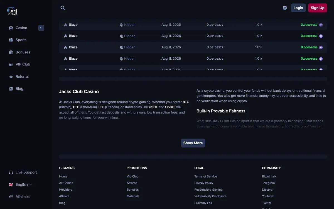This screenshot has height=209, width=334.
Task: Click the Jacks Club Casino heading
Action: tap(79, 91)
